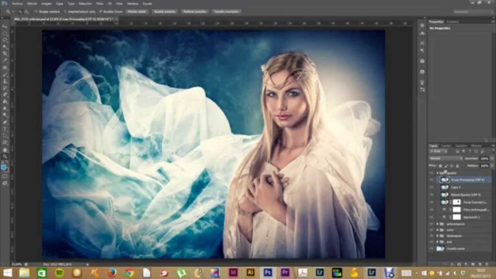
Task: Expand the color layer group
Action: click(437, 230)
